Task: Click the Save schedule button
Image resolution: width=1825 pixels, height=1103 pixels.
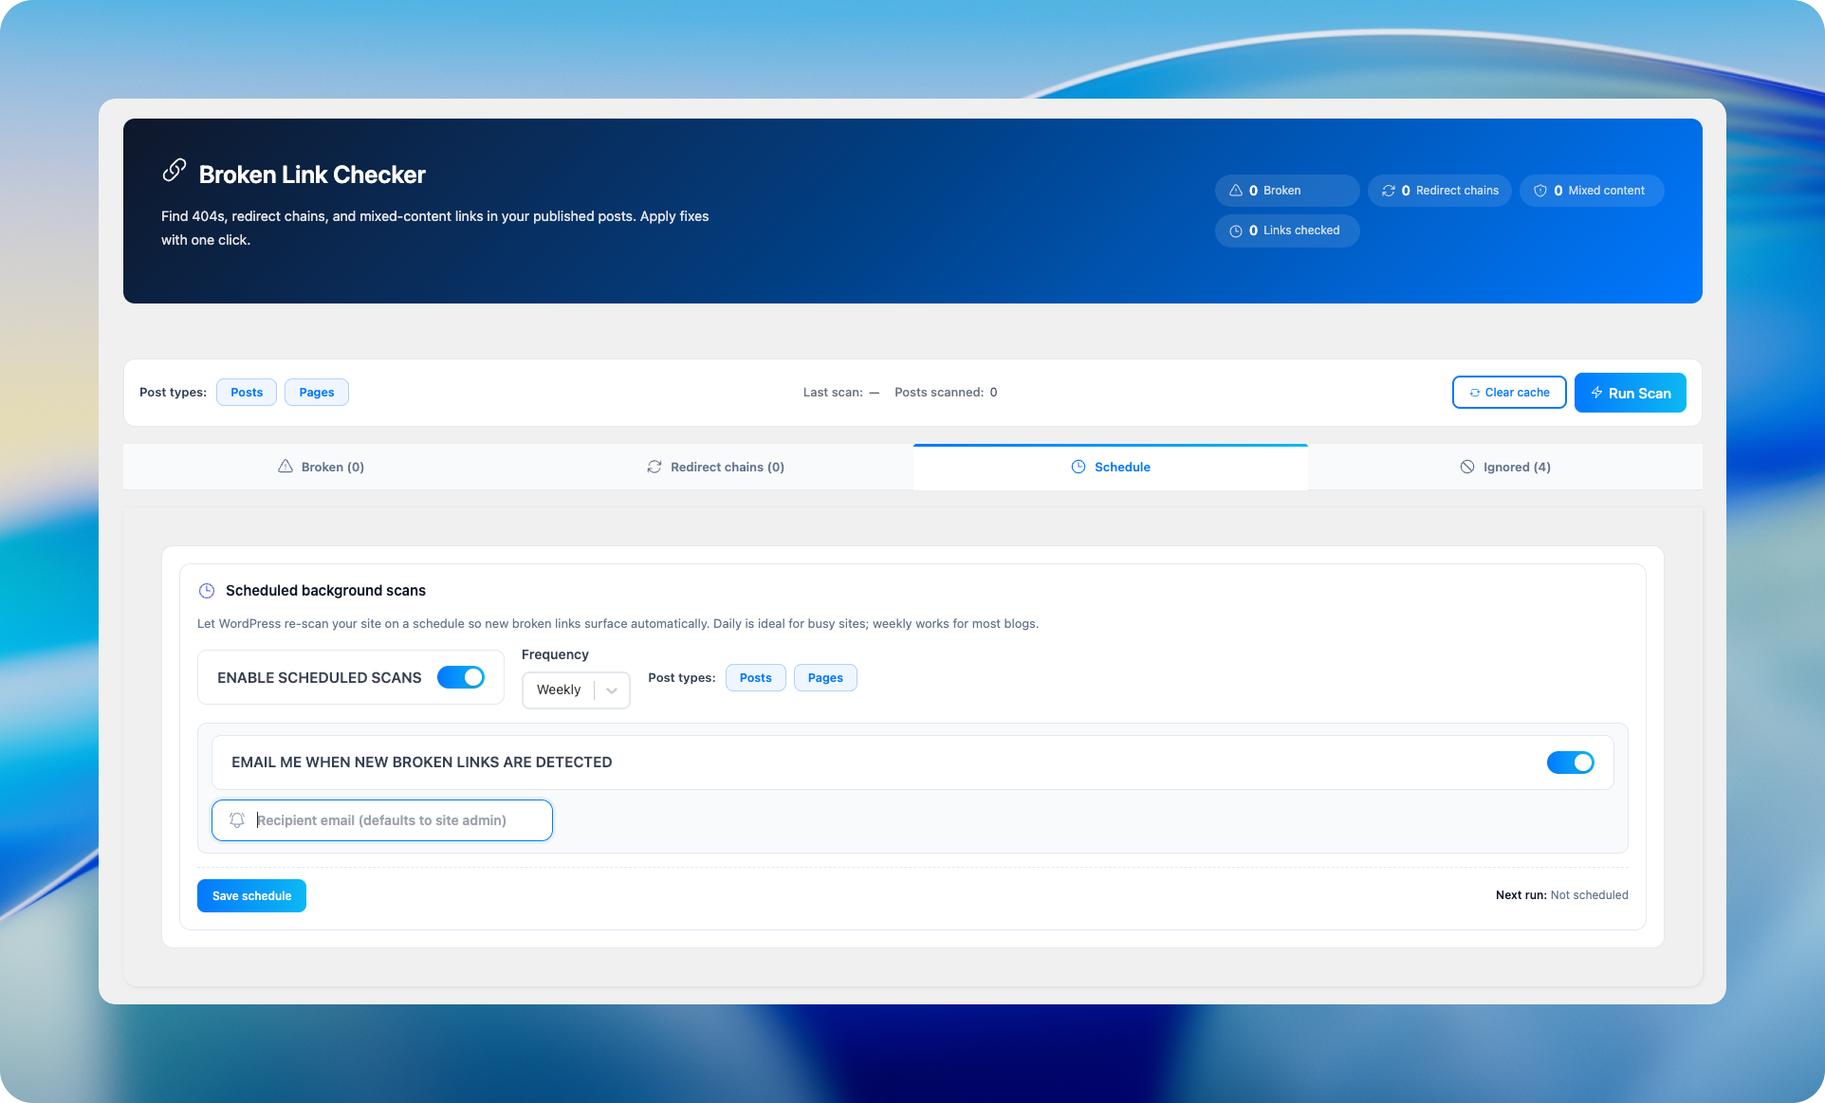Action: [x=251, y=896]
